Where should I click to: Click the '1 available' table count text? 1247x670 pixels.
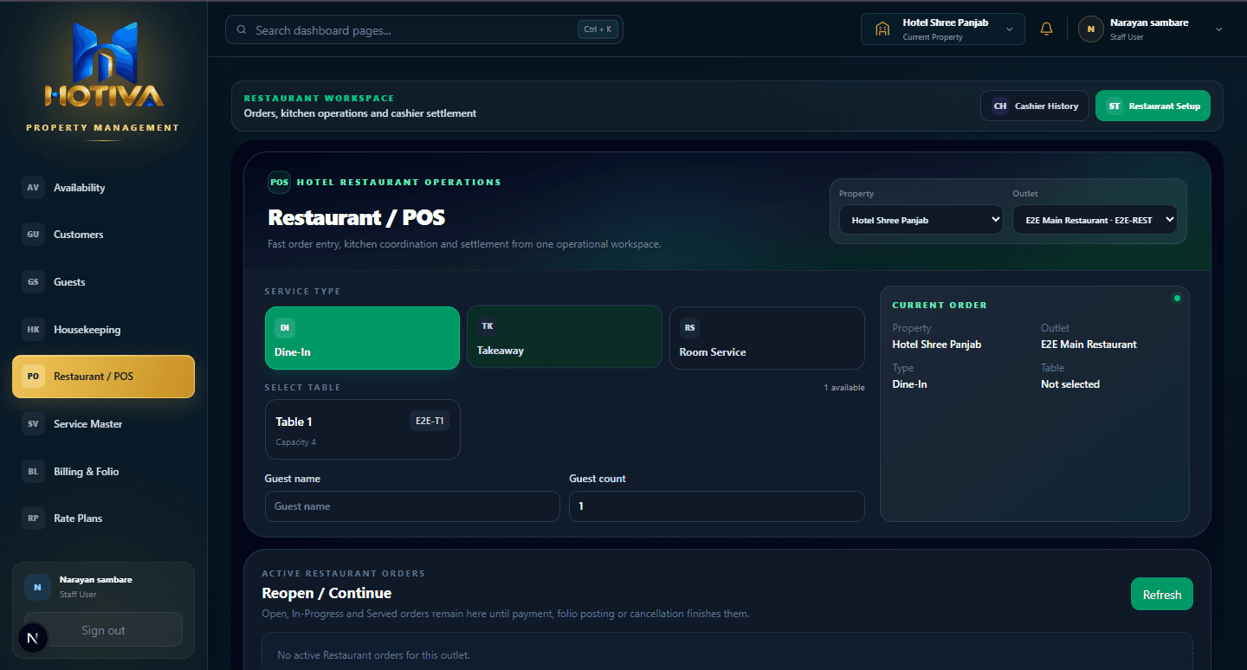click(x=844, y=388)
